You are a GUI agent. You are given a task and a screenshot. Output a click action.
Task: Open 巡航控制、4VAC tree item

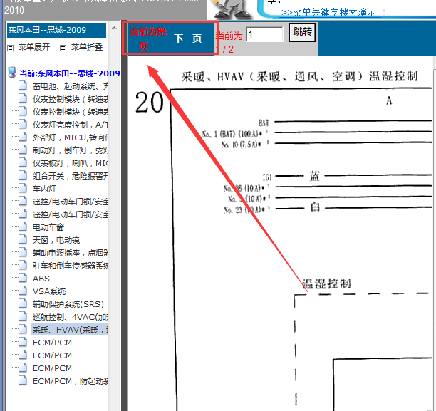click(x=70, y=317)
